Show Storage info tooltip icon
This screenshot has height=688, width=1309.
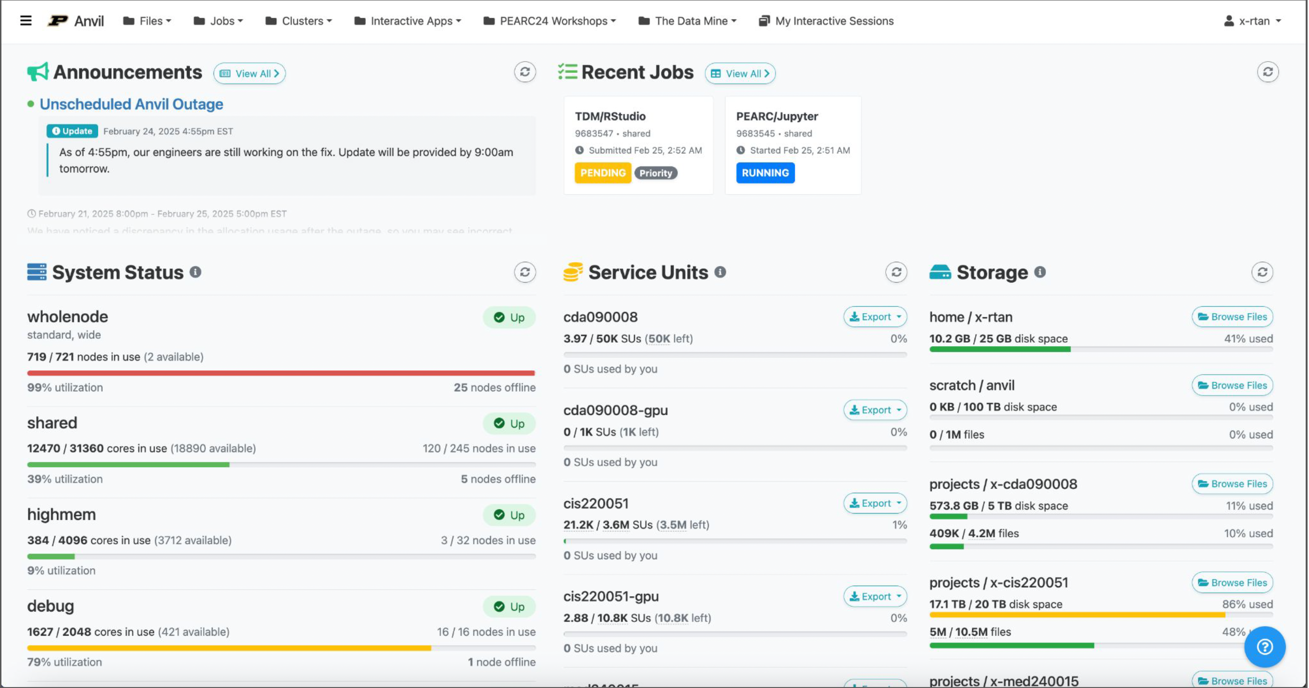point(1040,272)
